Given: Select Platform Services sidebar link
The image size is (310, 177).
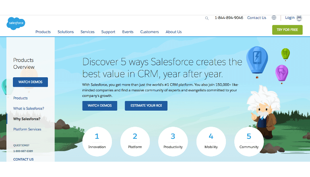Looking at the screenshot, I should pos(27,130).
